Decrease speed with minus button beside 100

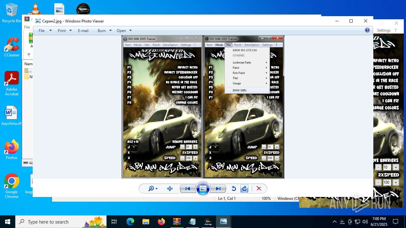click(x=378, y=182)
